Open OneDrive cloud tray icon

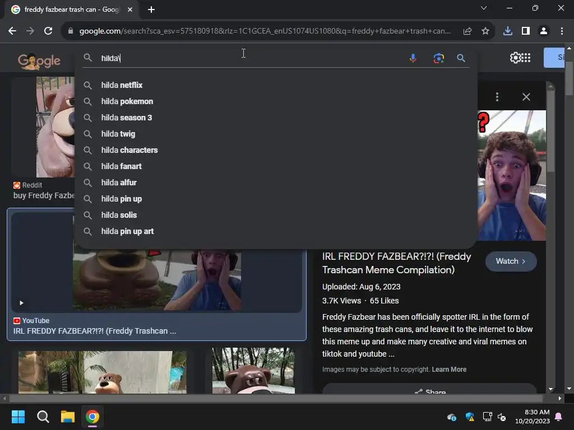pyautogui.click(x=451, y=417)
